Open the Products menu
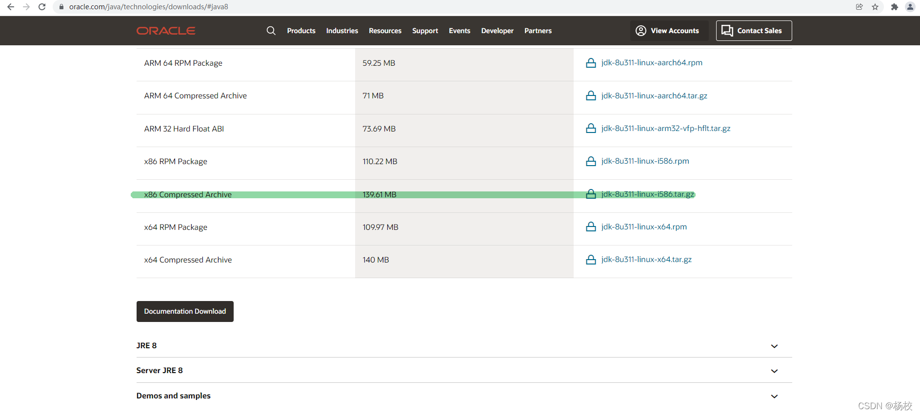 pyautogui.click(x=301, y=31)
